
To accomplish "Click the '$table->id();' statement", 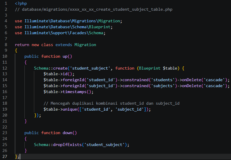I will [59, 74].
